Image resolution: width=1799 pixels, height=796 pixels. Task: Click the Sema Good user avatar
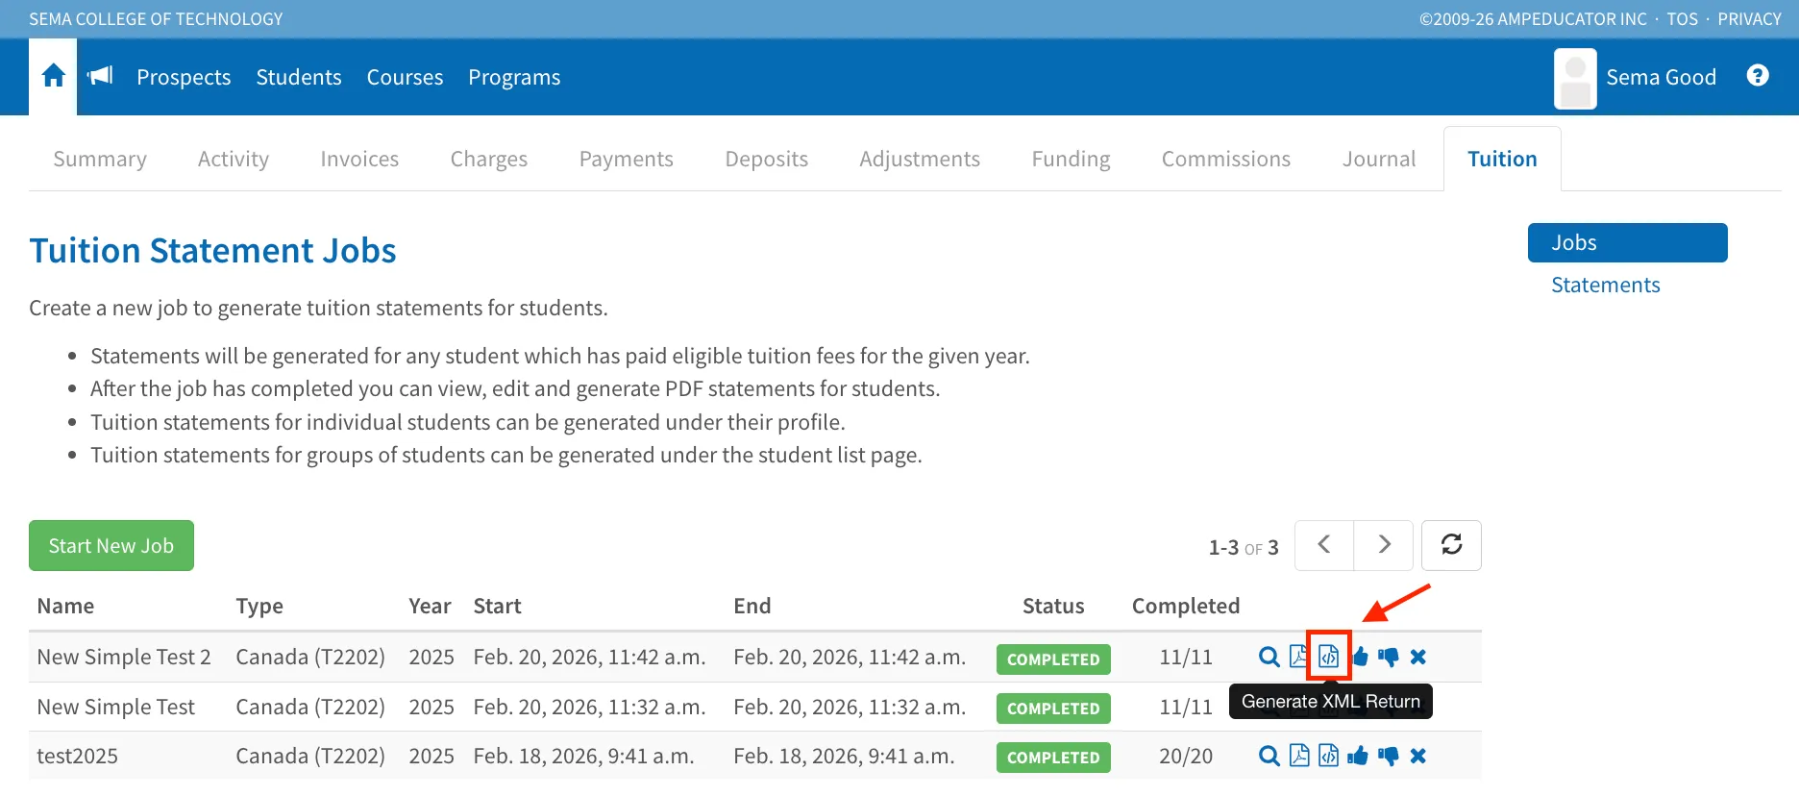pos(1575,79)
